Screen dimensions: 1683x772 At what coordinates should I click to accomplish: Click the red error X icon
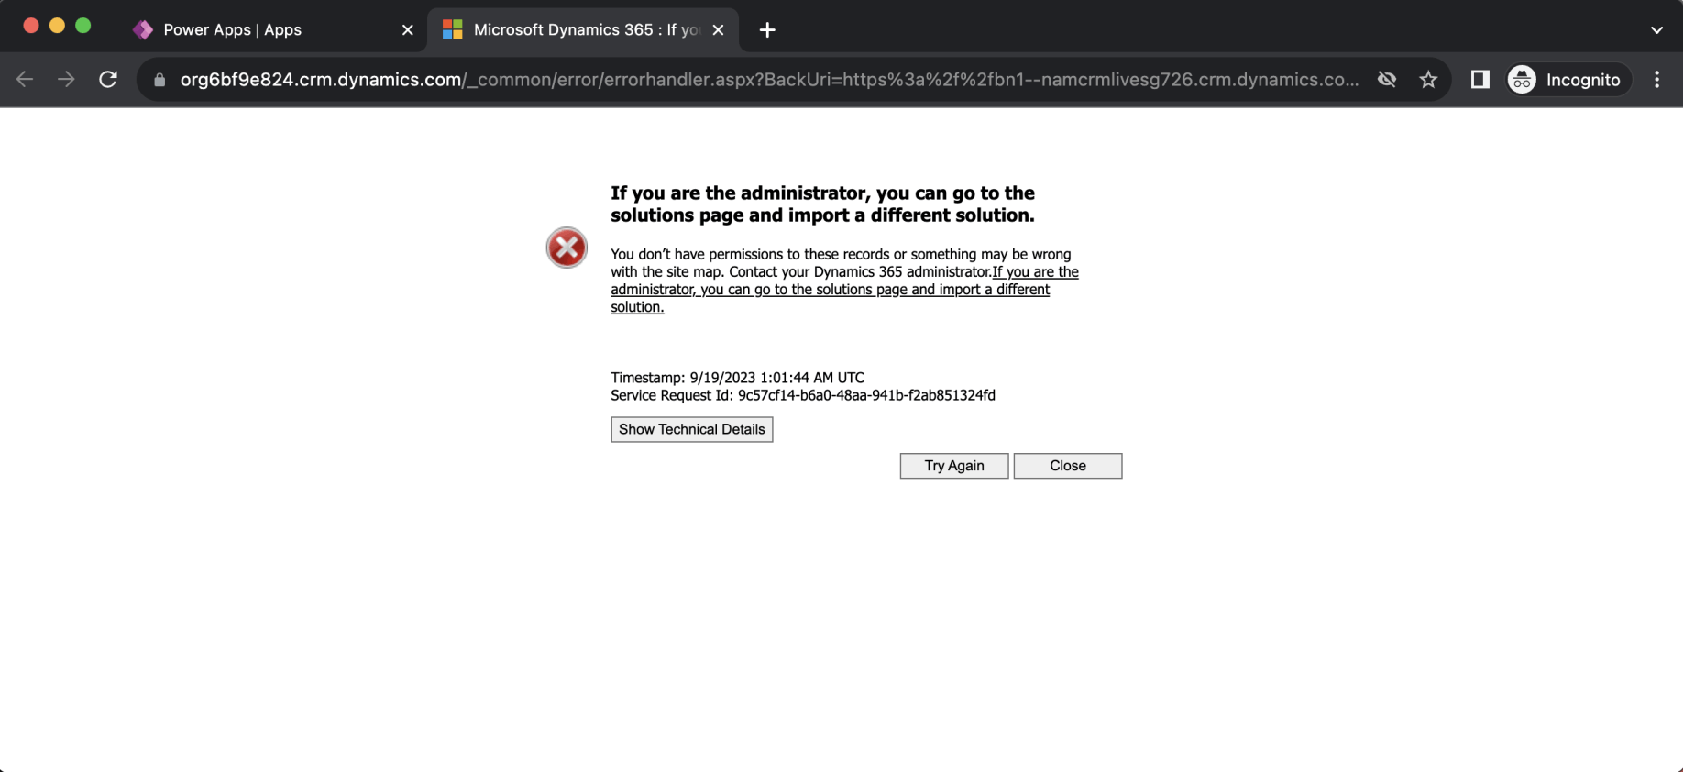click(566, 248)
